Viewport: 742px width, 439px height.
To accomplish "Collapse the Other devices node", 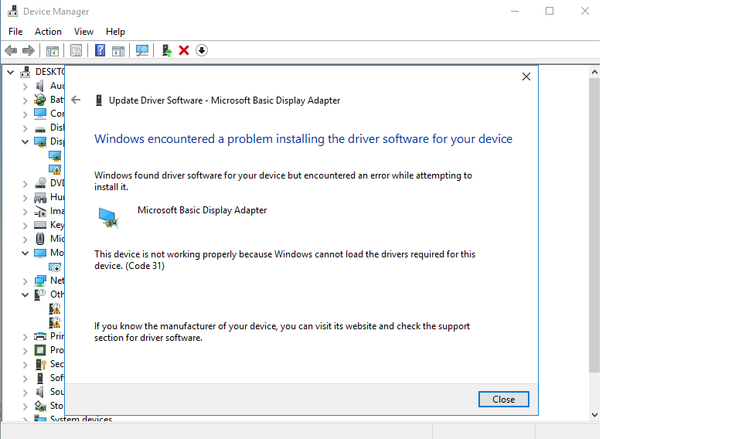I will click(25, 294).
